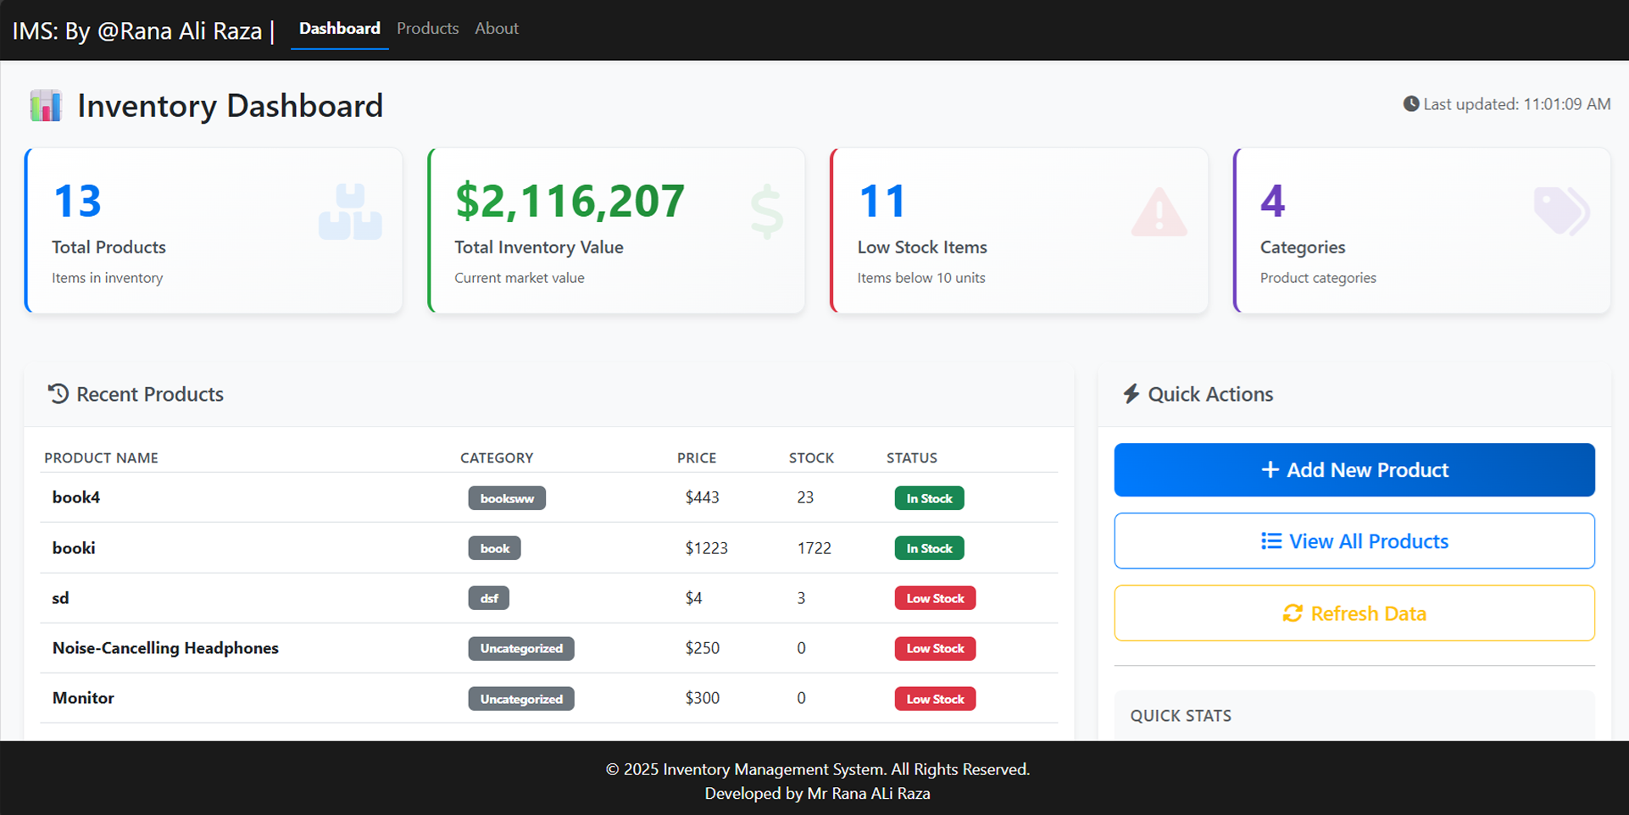Open the About page
The width and height of the screenshot is (1629, 815).
496,28
